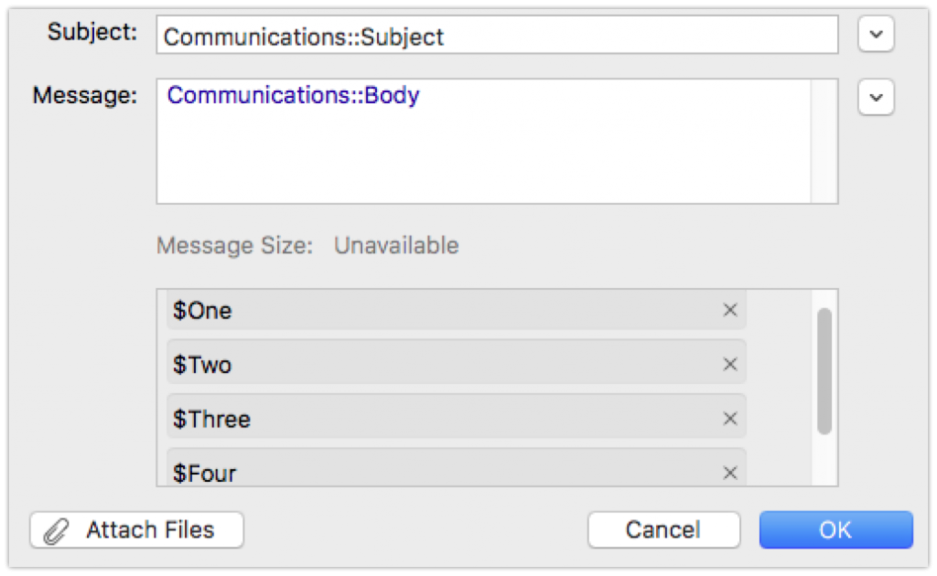Click the message box scrollbar track
Viewport: 937px width, 576px height.
click(x=824, y=142)
